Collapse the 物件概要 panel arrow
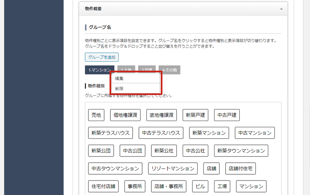 coord(281,9)
